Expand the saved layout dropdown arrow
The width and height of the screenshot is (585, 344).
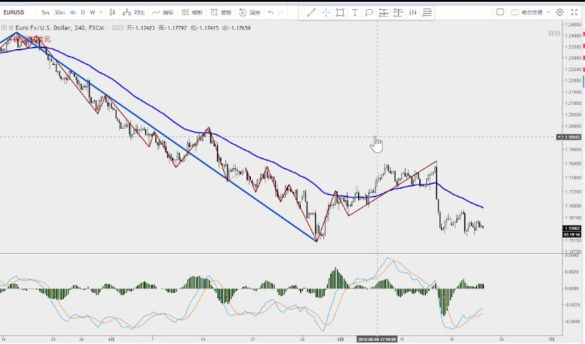pyautogui.click(x=548, y=12)
